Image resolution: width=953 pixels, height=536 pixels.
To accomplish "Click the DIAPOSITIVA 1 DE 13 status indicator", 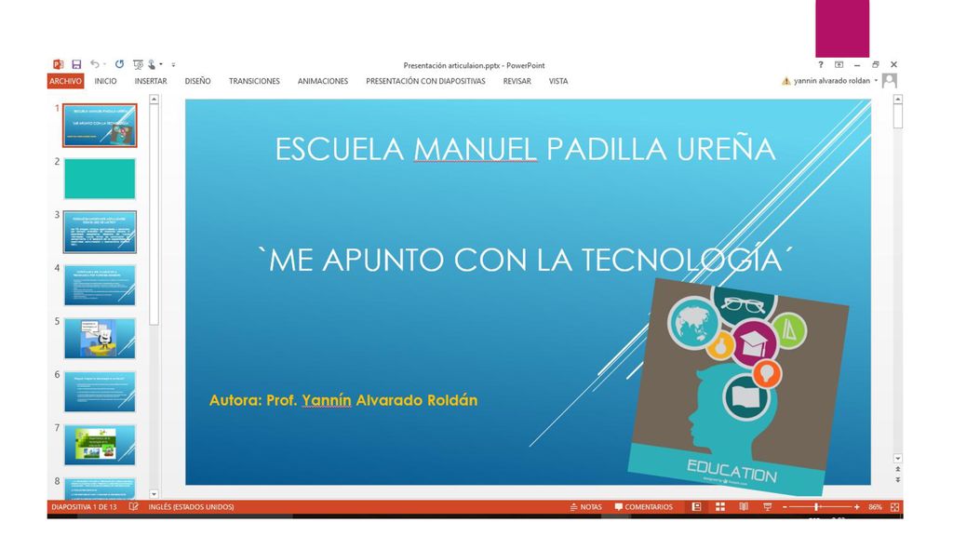I will [84, 507].
